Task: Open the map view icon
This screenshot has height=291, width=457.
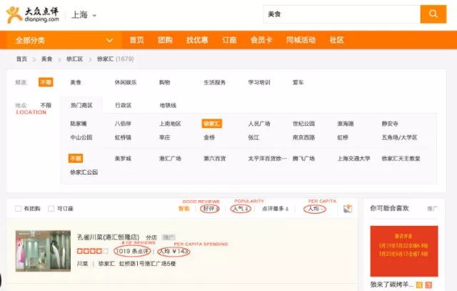Action: [x=348, y=208]
